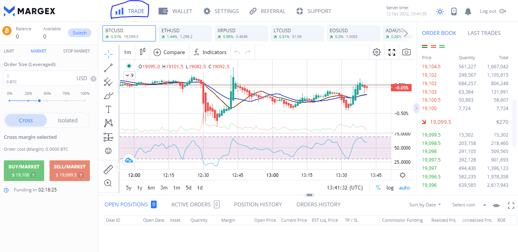518x252 pixels.
Task: Open the Sort by Date dropdown
Action: click(425, 205)
